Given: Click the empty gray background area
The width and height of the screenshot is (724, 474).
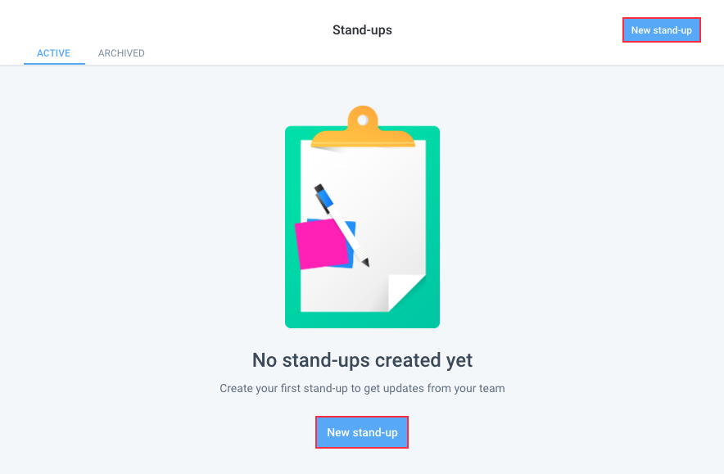Looking at the screenshot, I should pos(123,246).
